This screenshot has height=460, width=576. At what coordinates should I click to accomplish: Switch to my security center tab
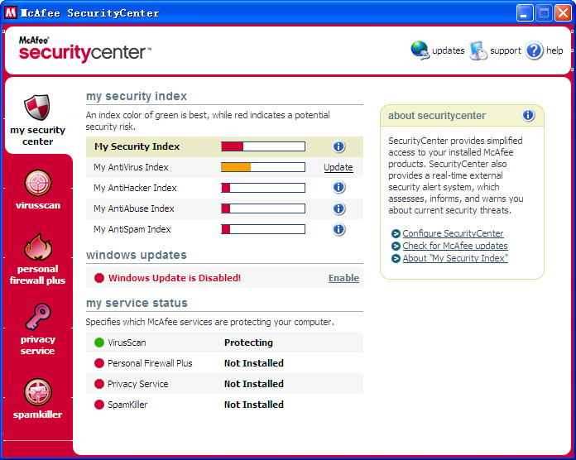pos(38,119)
